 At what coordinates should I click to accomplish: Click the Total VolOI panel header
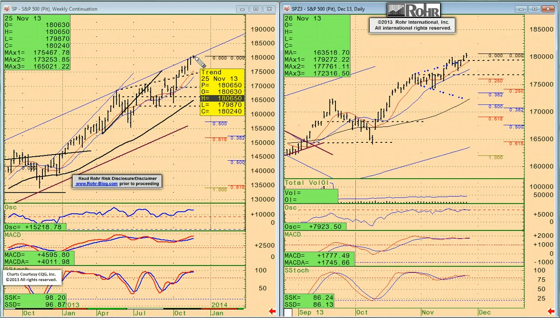click(306, 183)
